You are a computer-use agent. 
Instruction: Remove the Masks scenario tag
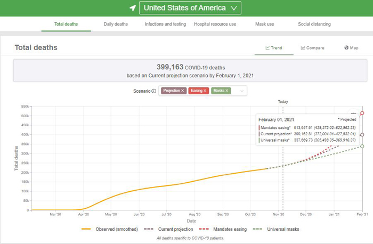click(226, 91)
